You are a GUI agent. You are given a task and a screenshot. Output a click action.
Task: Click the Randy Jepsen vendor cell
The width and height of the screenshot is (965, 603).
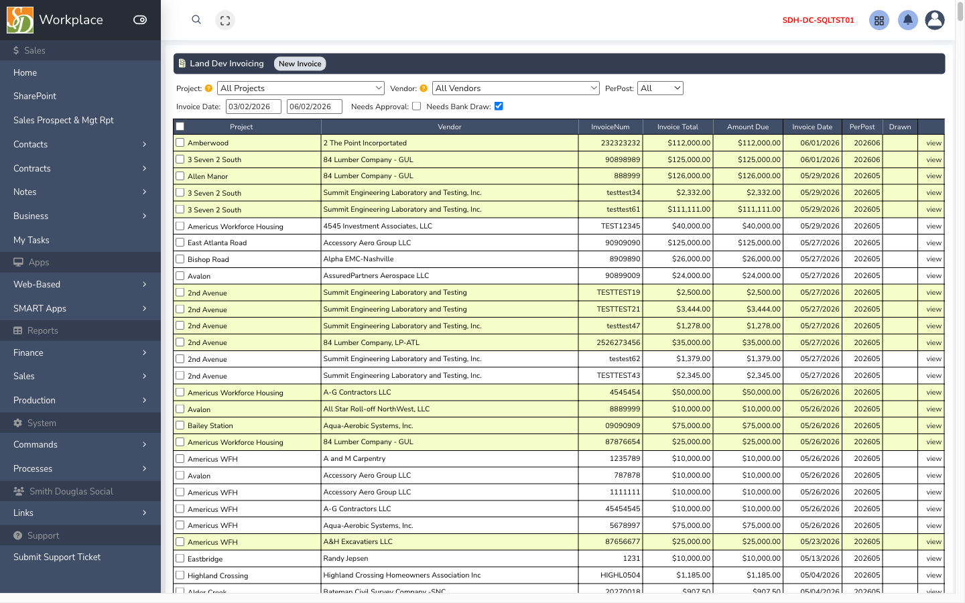pos(450,558)
